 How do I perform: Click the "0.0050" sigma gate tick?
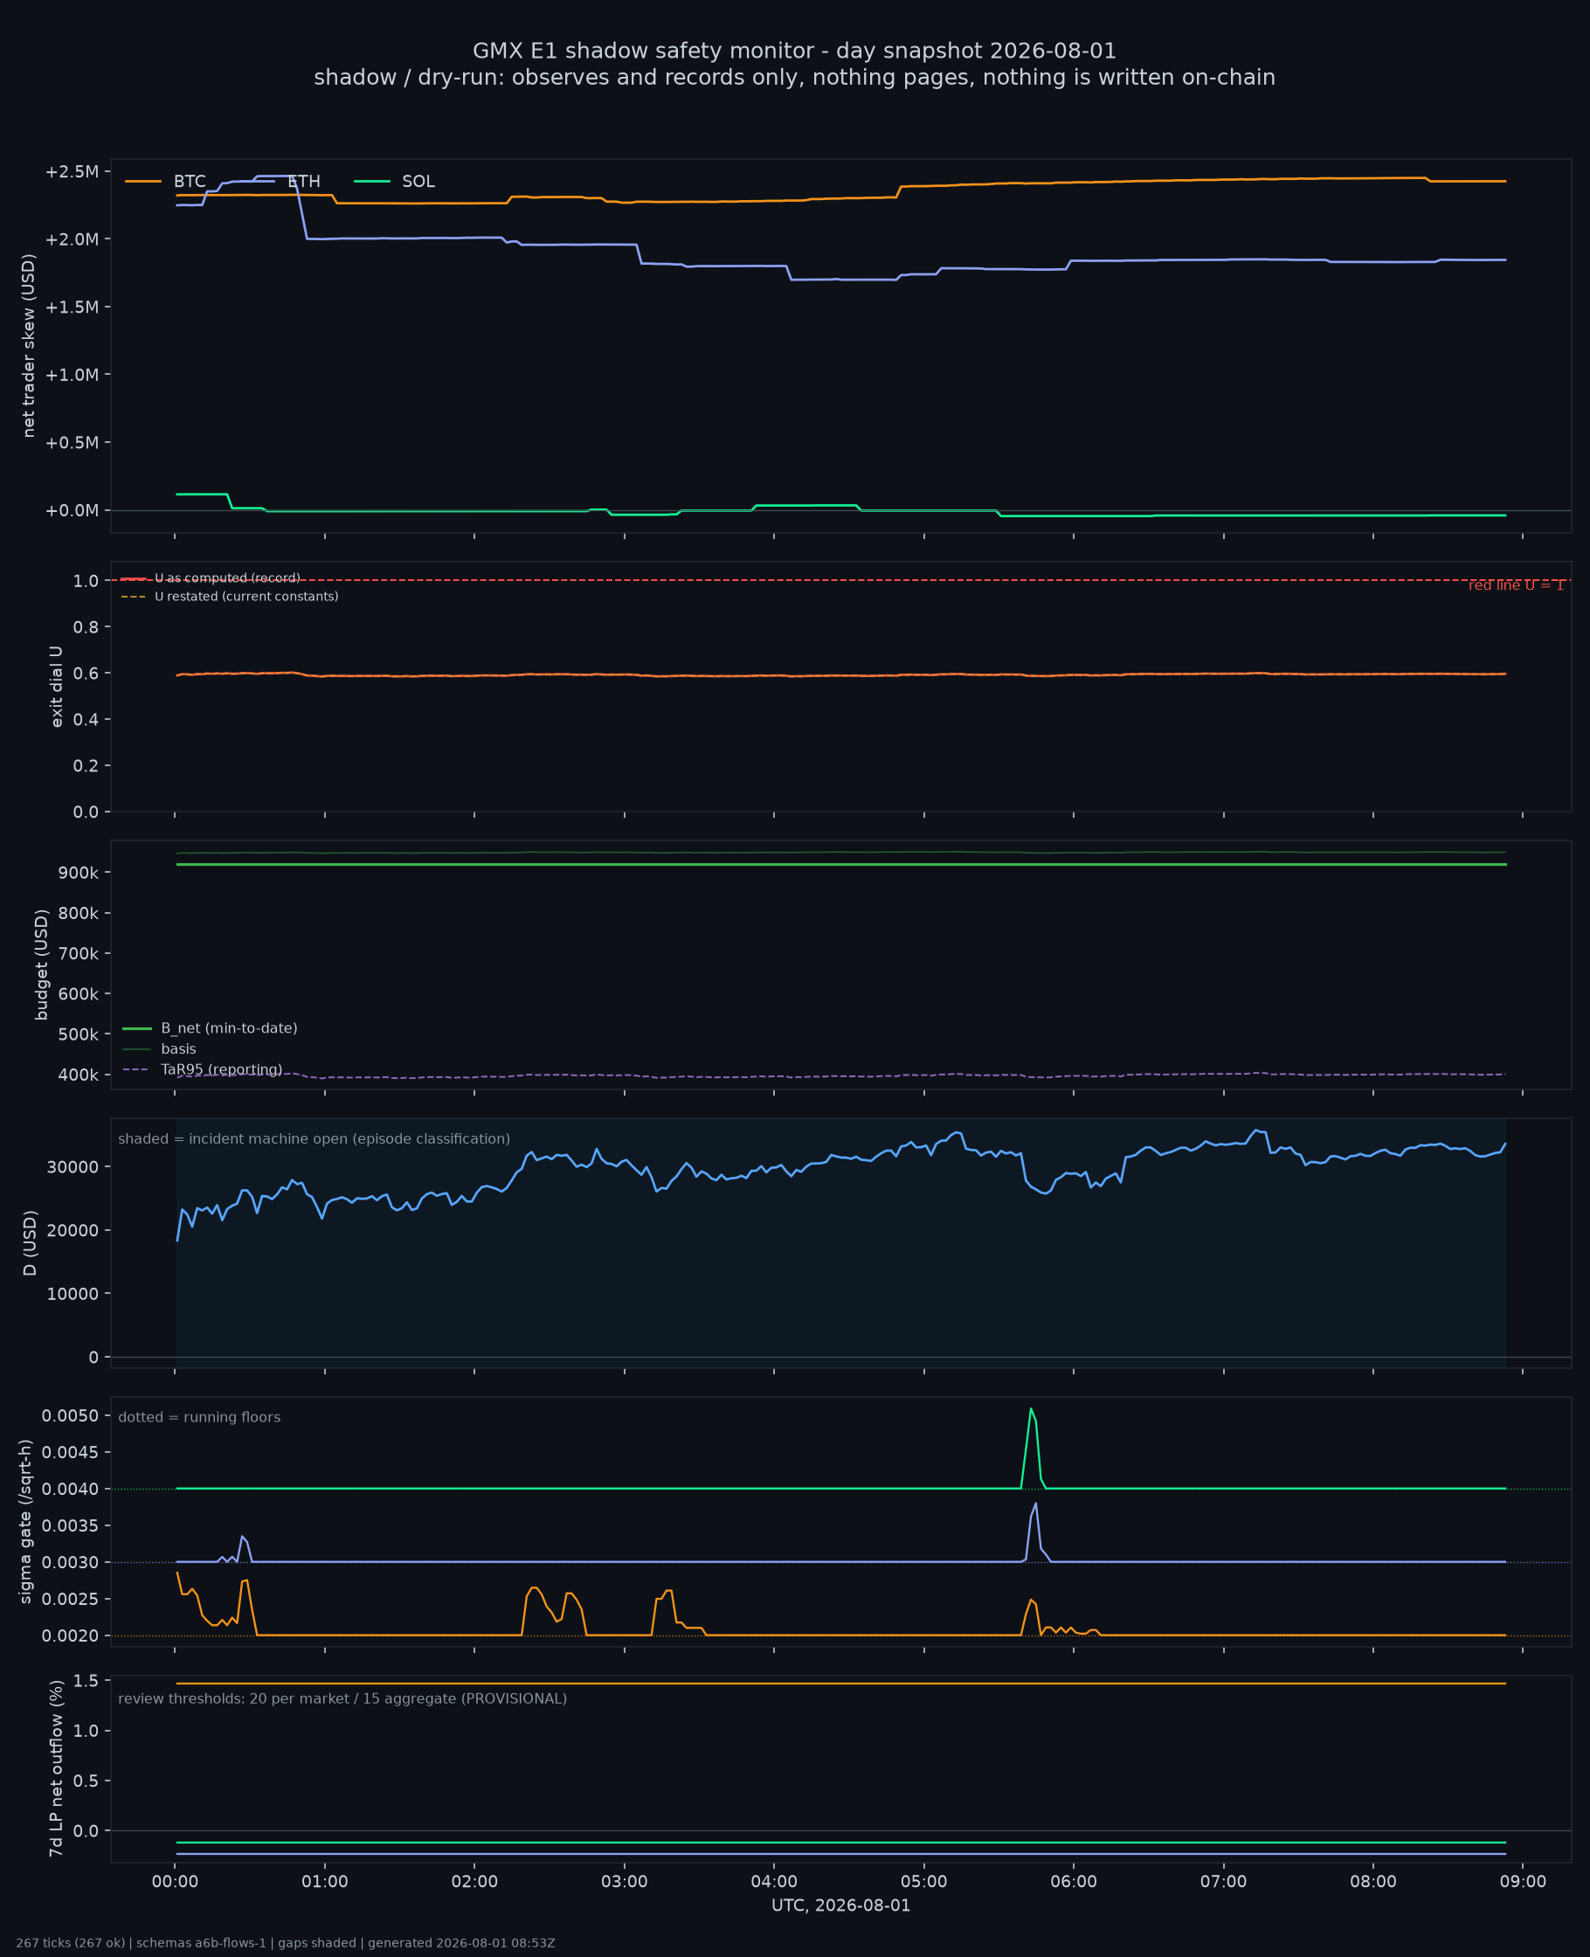tap(70, 1417)
